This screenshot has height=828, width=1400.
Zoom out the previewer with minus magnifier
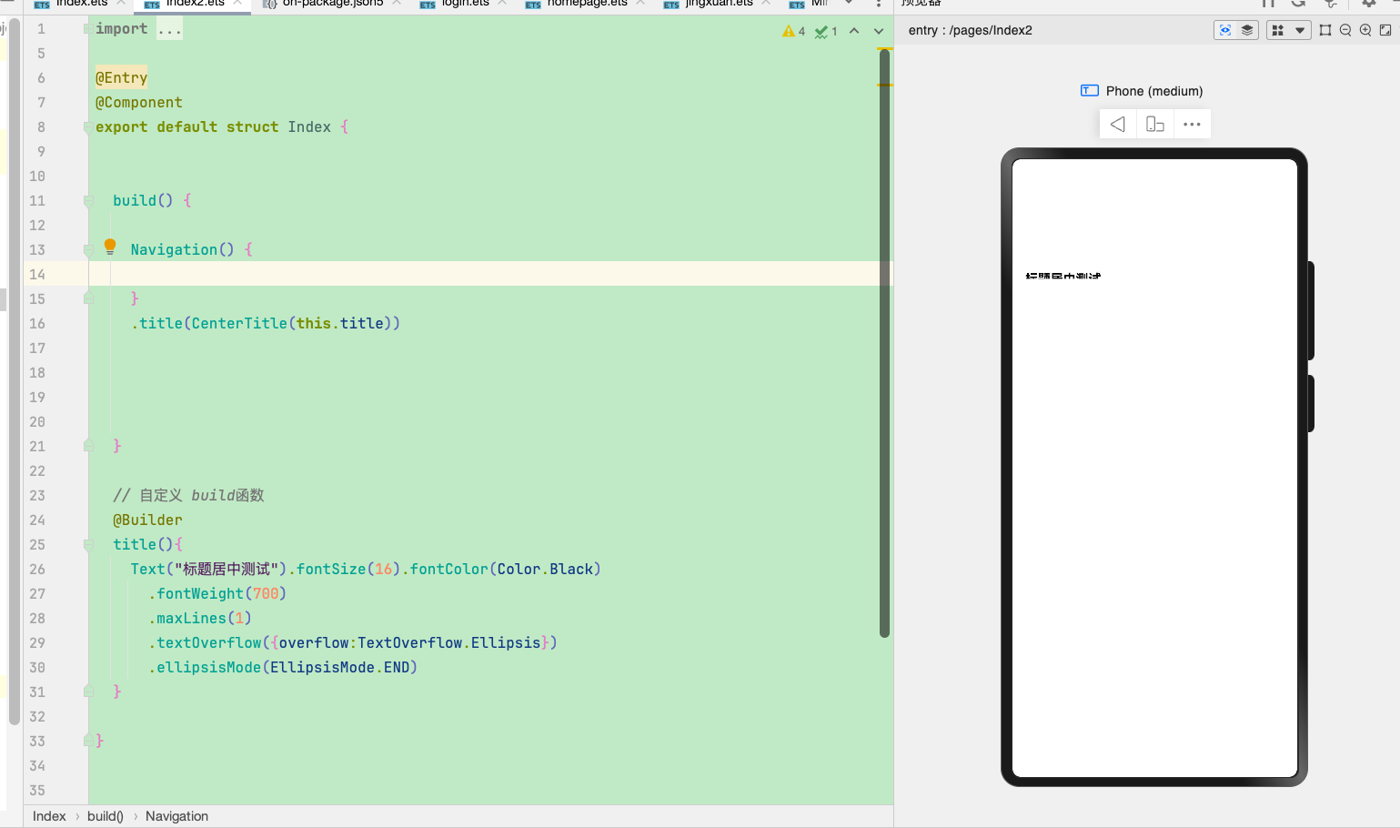point(1345,30)
